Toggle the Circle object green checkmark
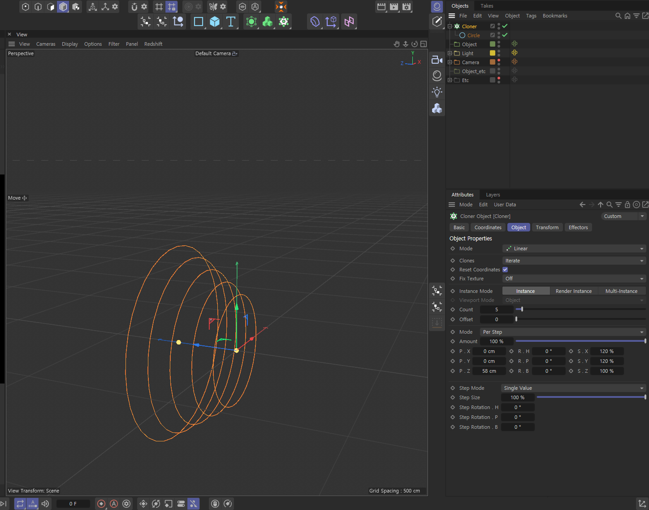Screen dimensions: 649x510 pos(505,35)
